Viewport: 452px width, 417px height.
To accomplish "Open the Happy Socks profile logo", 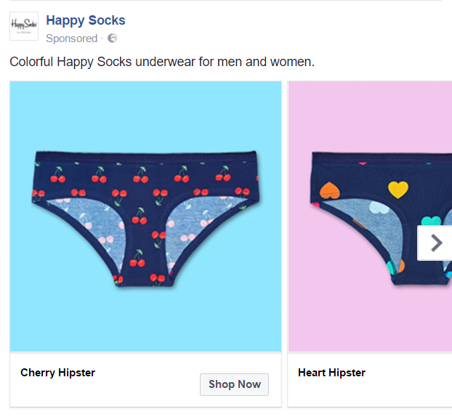I will (24, 26).
